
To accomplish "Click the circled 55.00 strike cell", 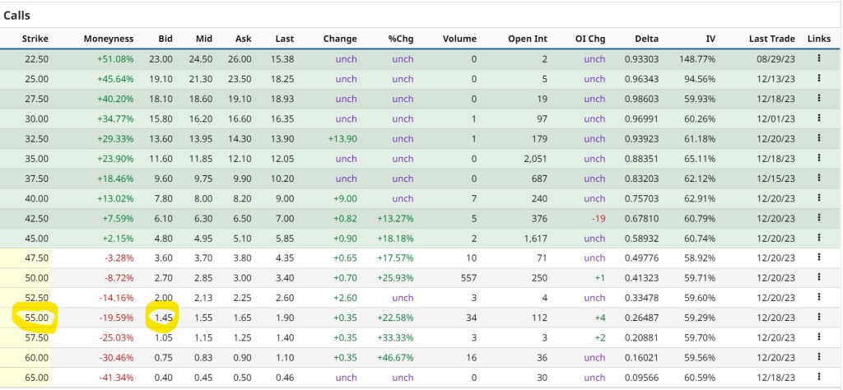I will point(36,318).
